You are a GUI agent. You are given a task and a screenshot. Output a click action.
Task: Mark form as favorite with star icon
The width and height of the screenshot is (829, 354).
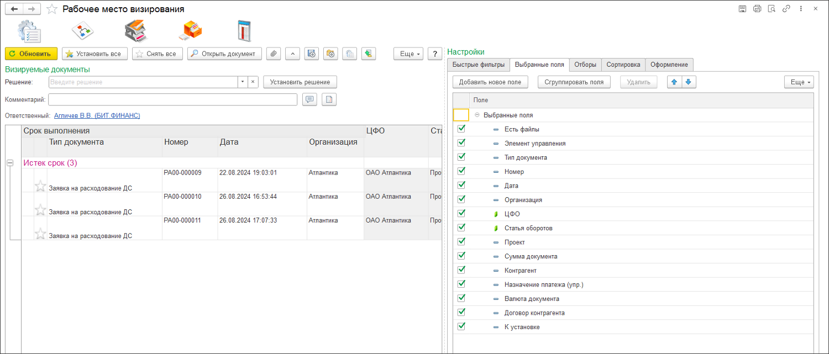(52, 9)
